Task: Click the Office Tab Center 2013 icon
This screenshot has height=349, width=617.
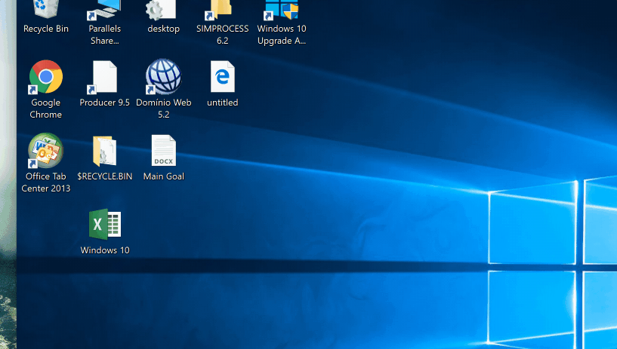Action: click(x=45, y=151)
